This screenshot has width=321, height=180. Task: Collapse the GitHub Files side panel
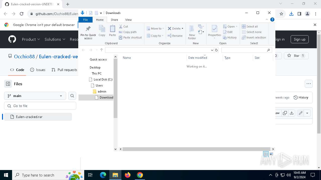[8, 84]
